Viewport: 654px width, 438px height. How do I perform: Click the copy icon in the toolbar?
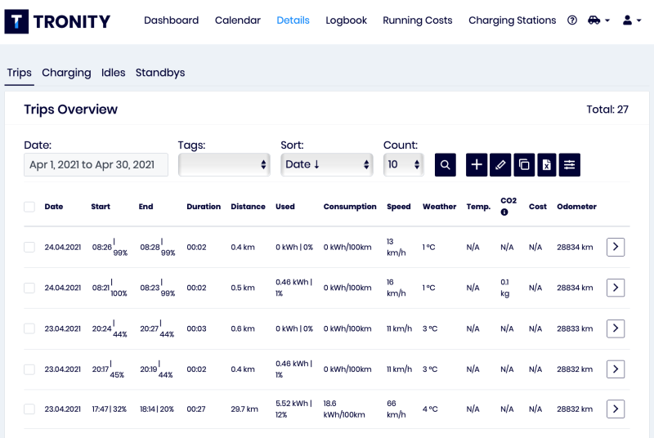click(524, 164)
